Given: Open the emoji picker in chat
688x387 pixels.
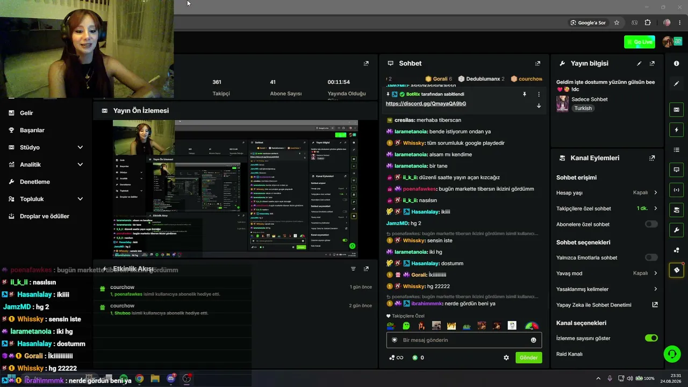Looking at the screenshot, I should tap(533, 340).
